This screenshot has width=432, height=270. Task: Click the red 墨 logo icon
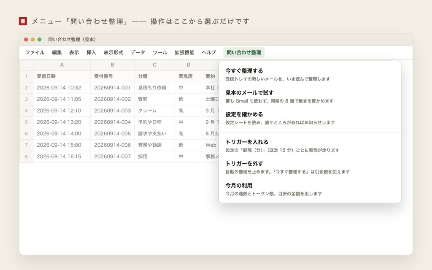[x=23, y=21]
